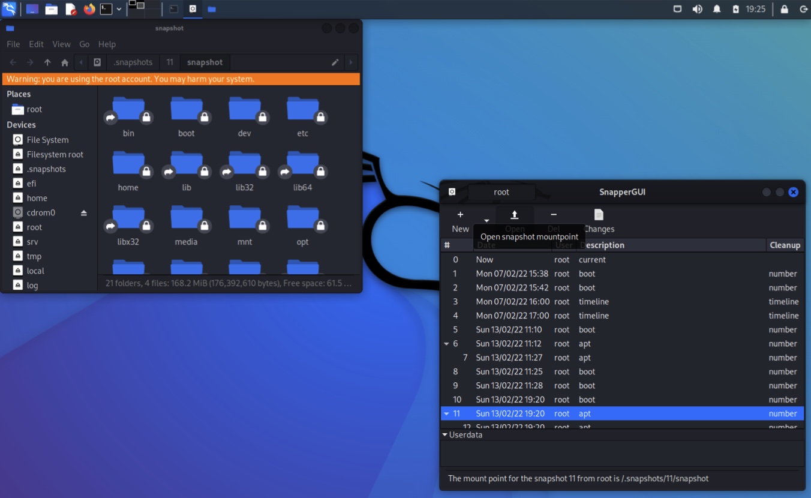811x498 pixels.
Task: Launch Firefox from the top panel
Action: click(x=89, y=9)
